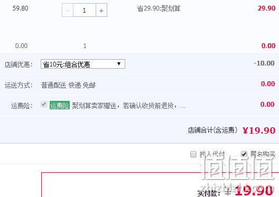Click the 实付款 amount 19.90
Viewport: 279px width, 197px height.
254,191
